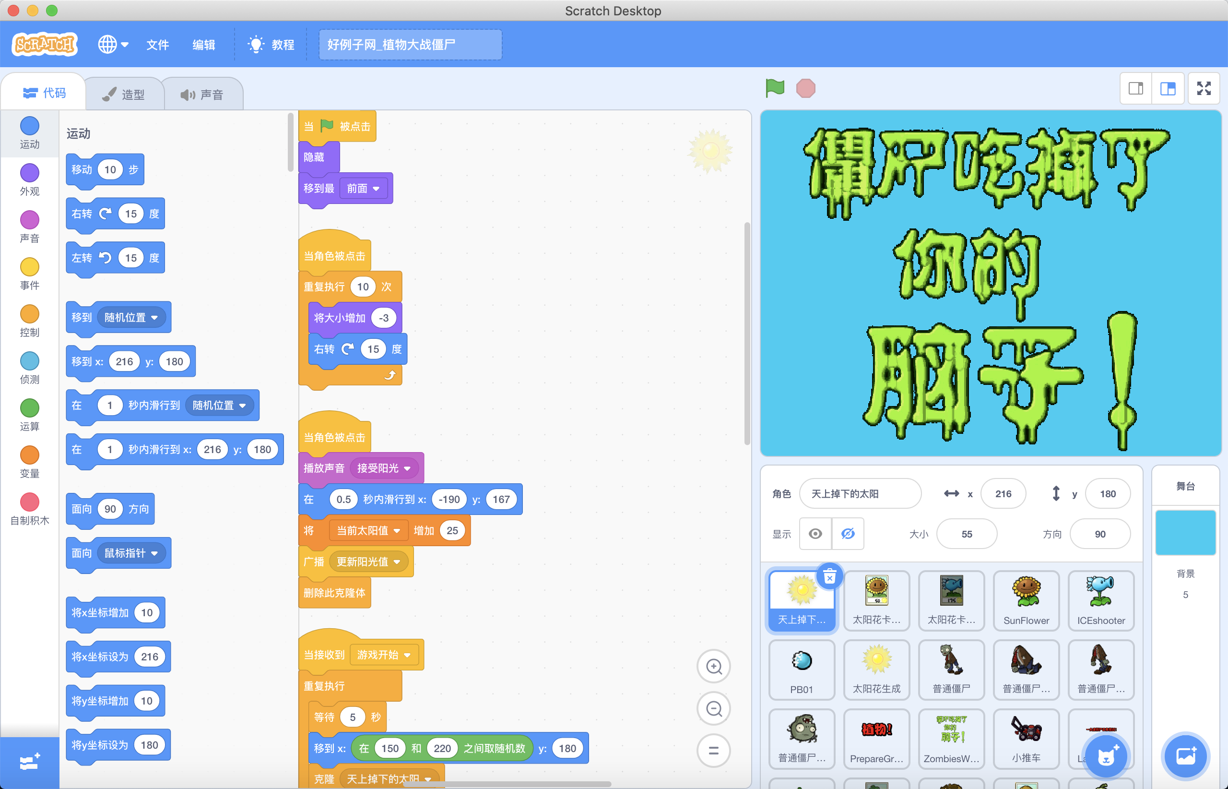1228x789 pixels.
Task: Hide the sprite with crossed-eye icon
Action: (848, 534)
